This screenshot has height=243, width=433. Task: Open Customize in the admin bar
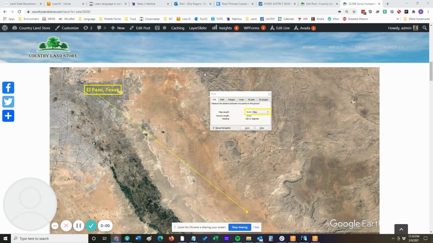click(x=67, y=28)
